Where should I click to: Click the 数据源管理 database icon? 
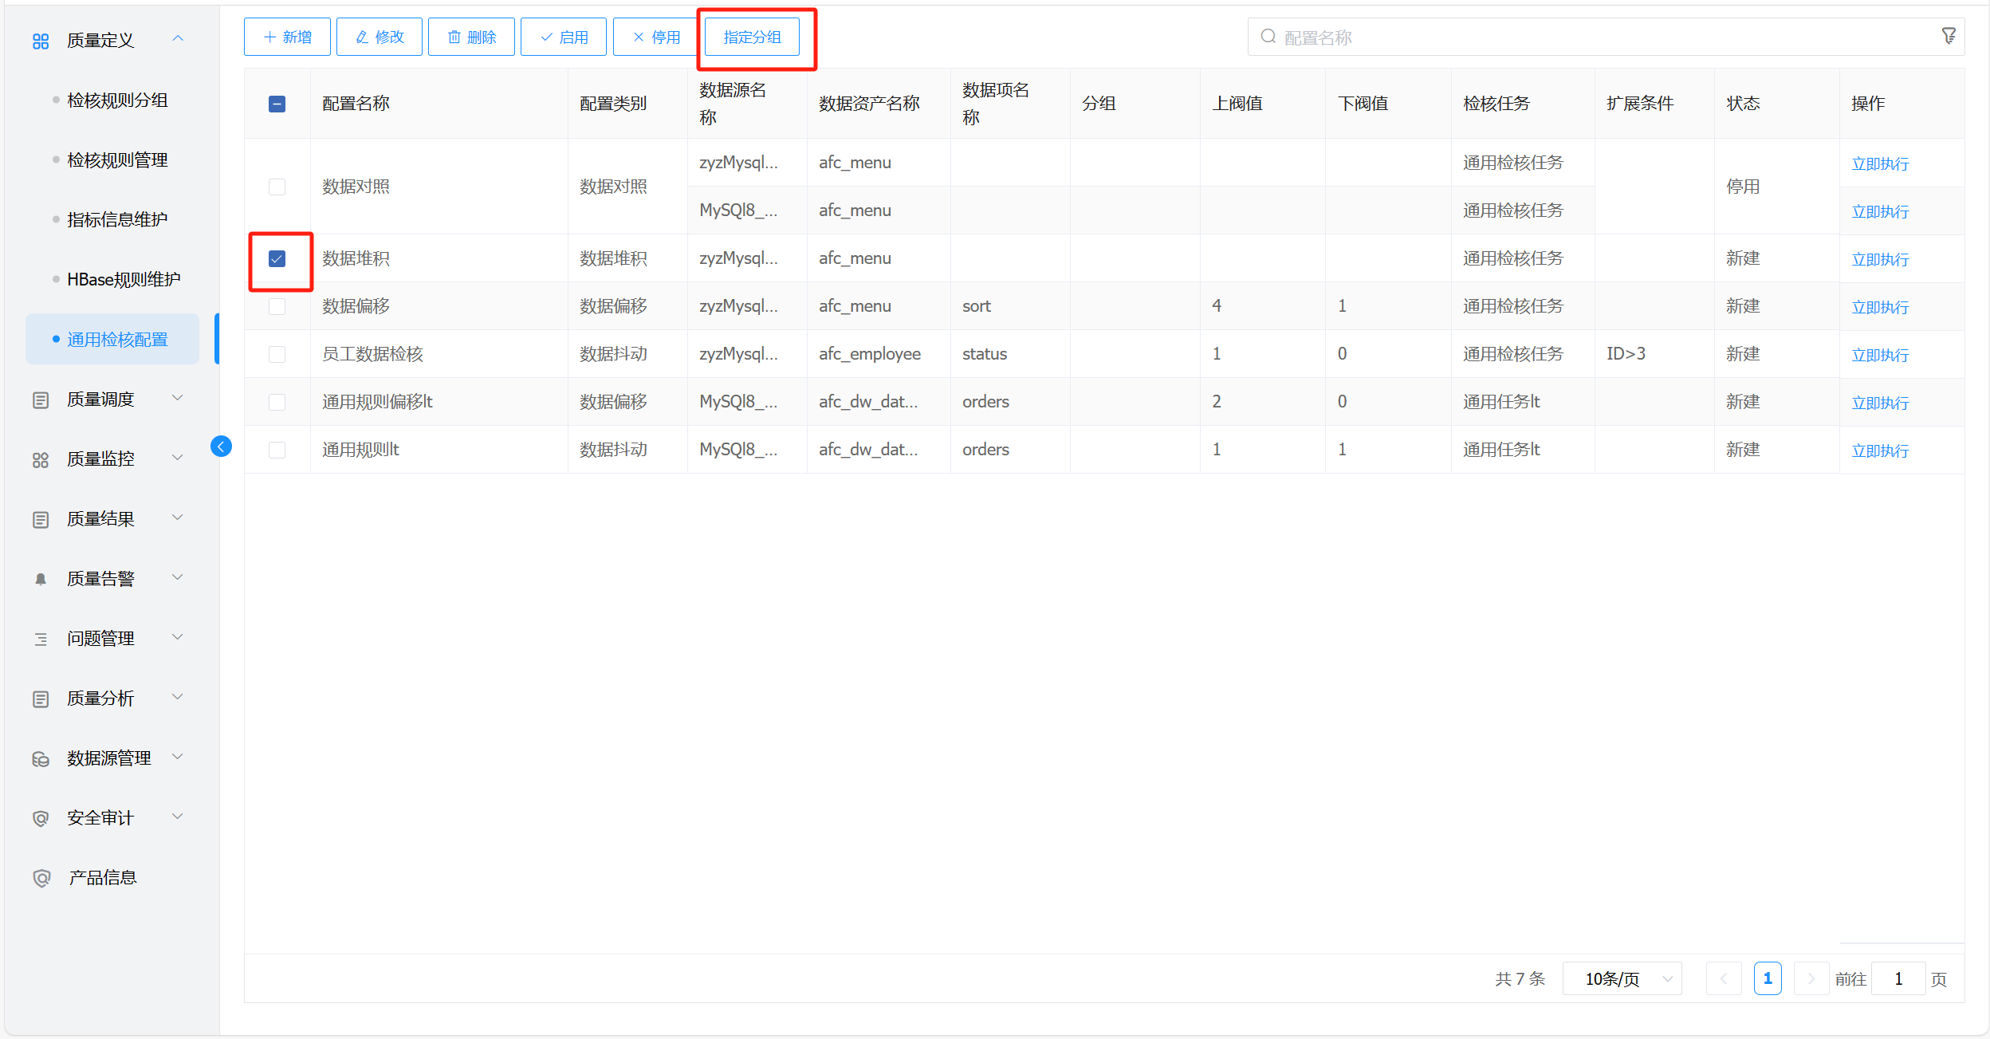click(41, 758)
